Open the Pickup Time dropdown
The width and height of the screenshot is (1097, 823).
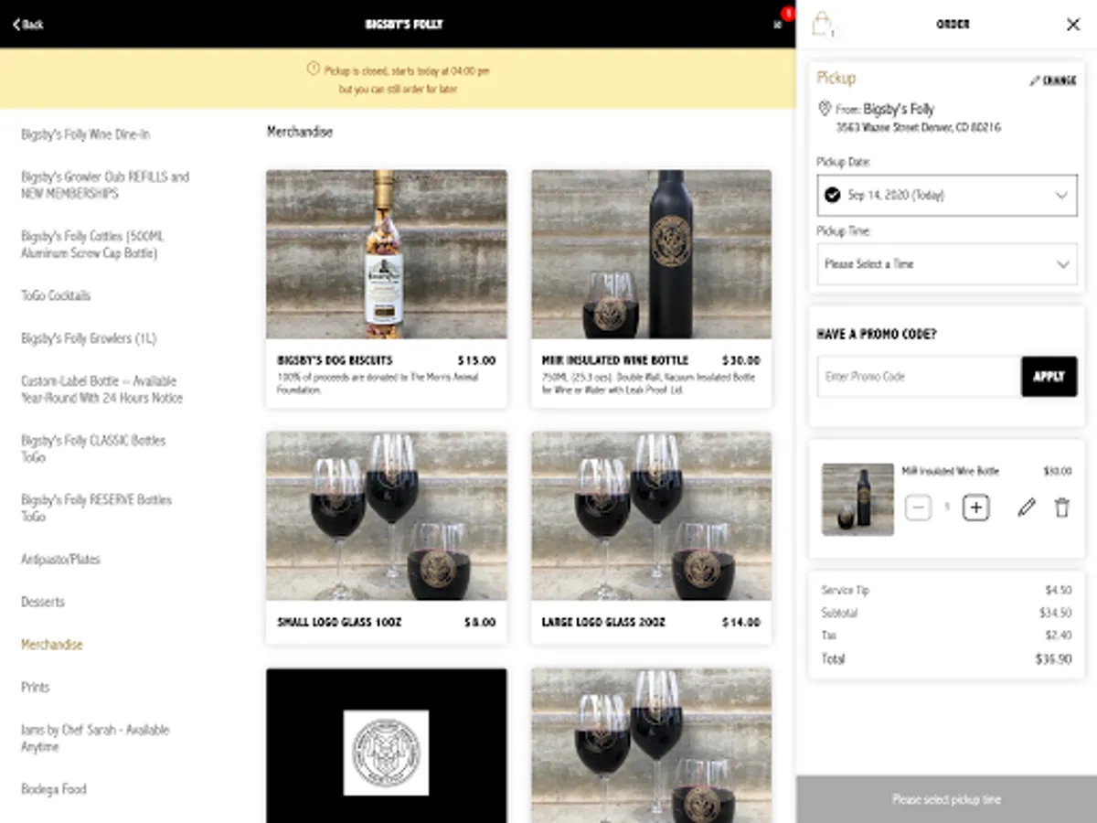pyautogui.click(x=947, y=263)
